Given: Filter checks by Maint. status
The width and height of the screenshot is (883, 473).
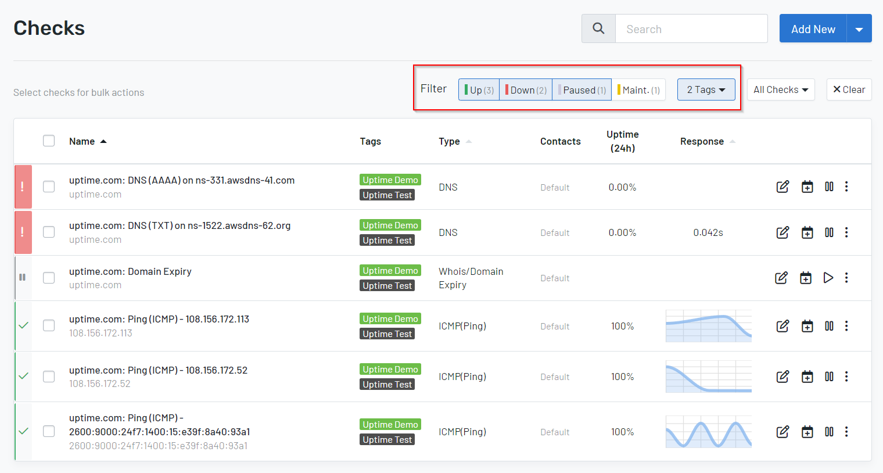Looking at the screenshot, I should click(639, 89).
